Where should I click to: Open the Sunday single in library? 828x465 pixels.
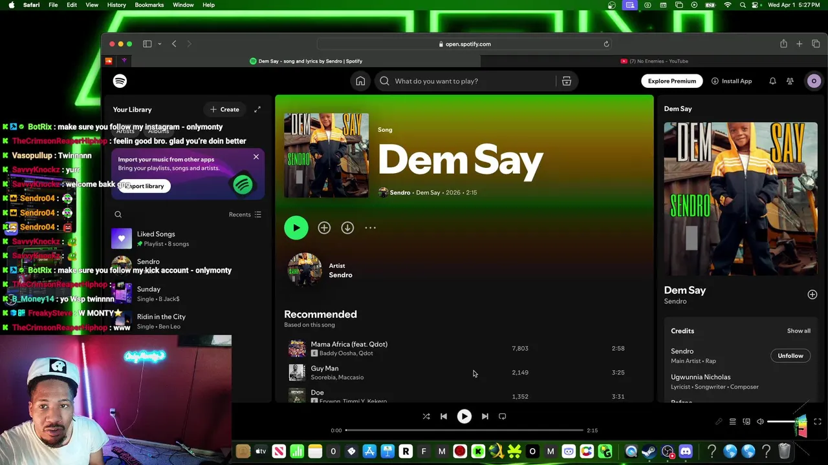[188, 293]
